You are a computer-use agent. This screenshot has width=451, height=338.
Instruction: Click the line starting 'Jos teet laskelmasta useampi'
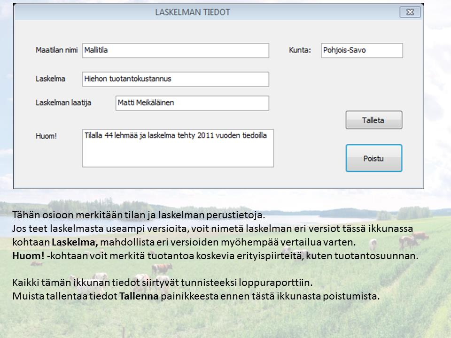point(212,228)
